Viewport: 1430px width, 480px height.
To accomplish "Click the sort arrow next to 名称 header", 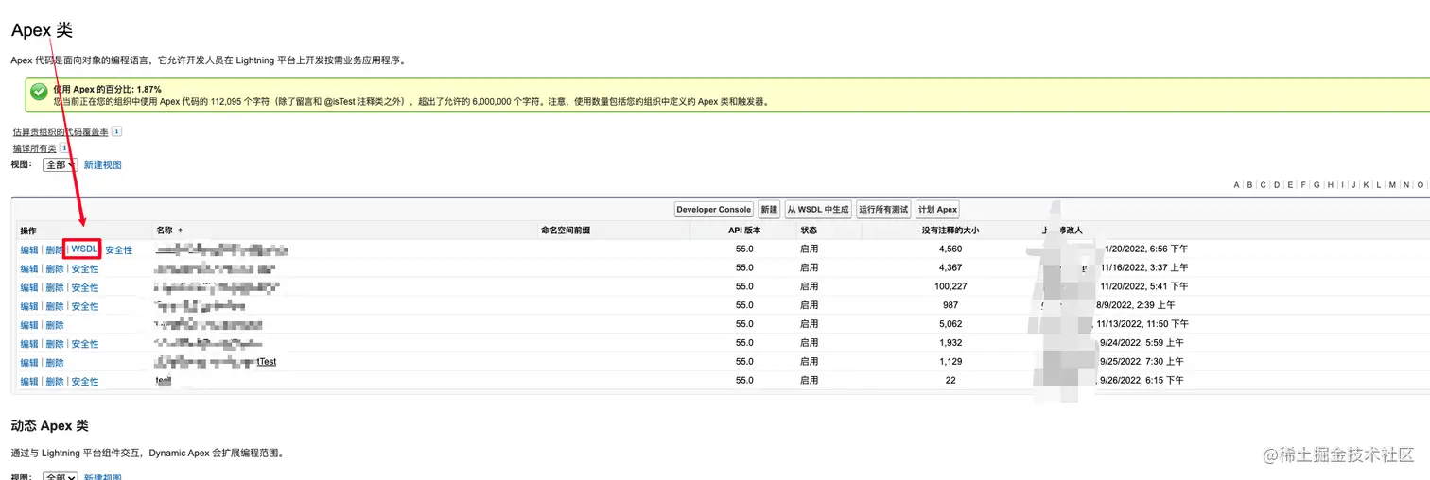I will [x=181, y=230].
